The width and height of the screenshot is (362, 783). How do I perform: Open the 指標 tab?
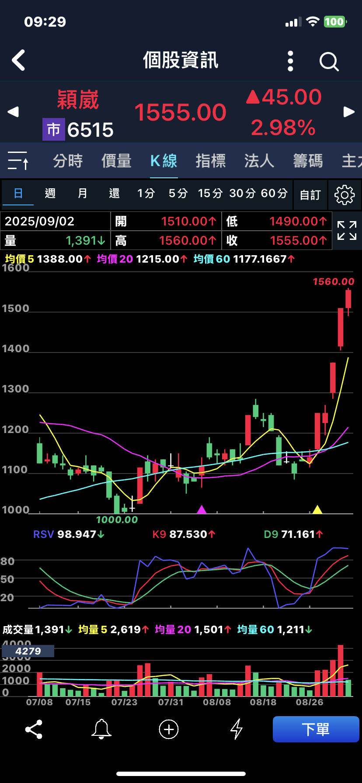pos(211,161)
